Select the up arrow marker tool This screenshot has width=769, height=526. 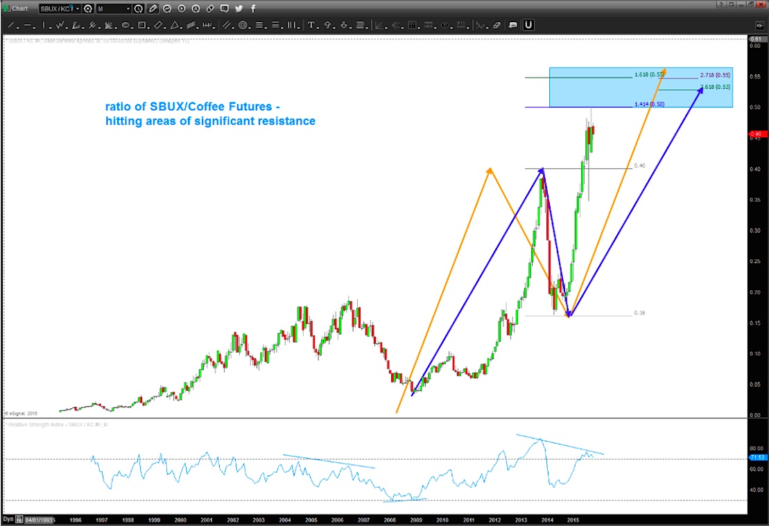click(327, 25)
